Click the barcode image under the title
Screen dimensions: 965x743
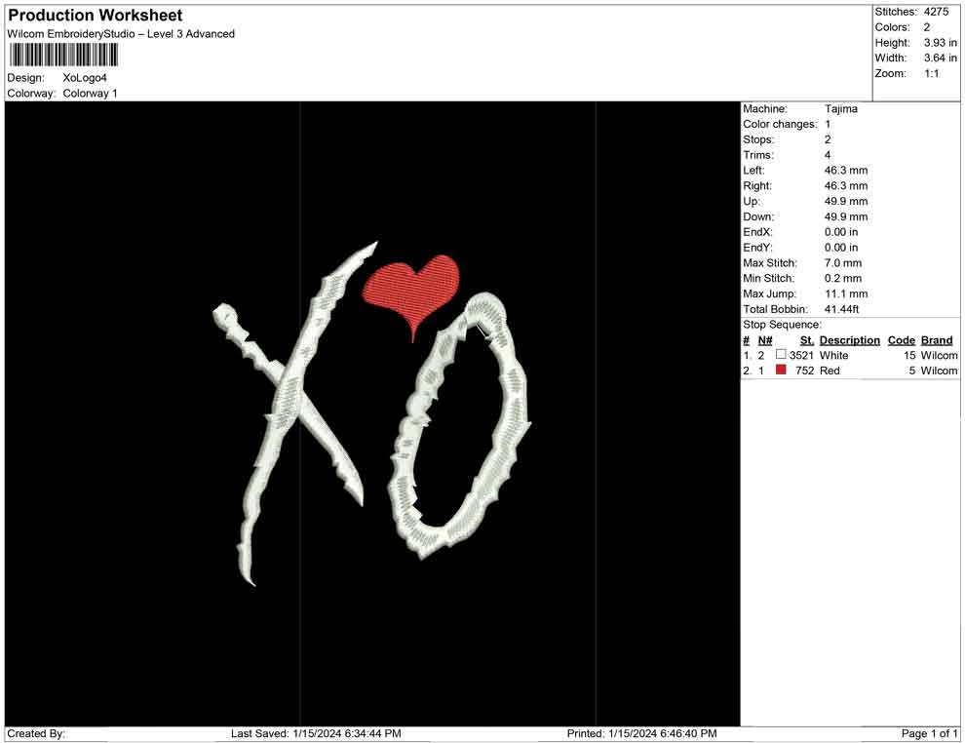(x=62, y=56)
